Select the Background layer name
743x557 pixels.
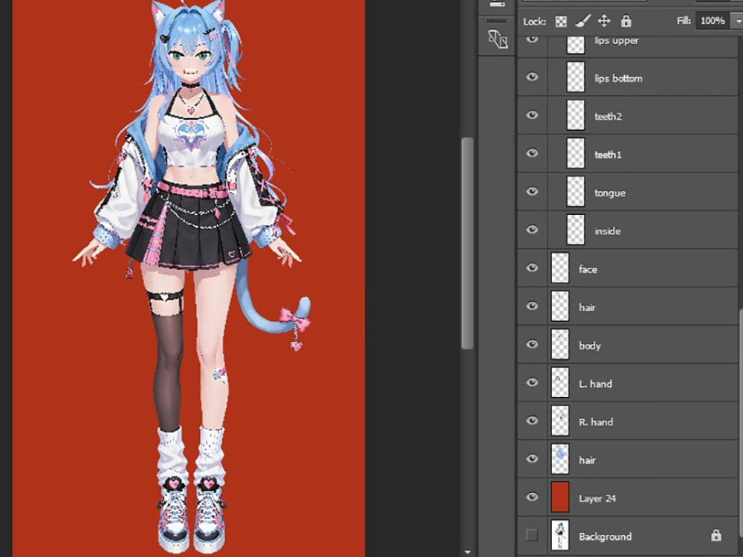point(605,537)
